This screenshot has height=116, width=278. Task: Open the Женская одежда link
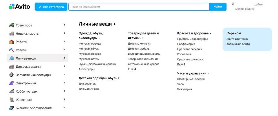click(x=90, y=44)
